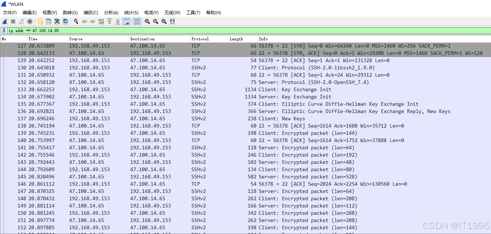Screen dimensions: 491x234
Task: Open the 分析 analyze menu
Action: [111, 12]
